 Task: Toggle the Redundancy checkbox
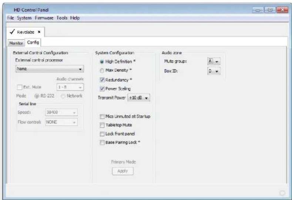[102, 80]
